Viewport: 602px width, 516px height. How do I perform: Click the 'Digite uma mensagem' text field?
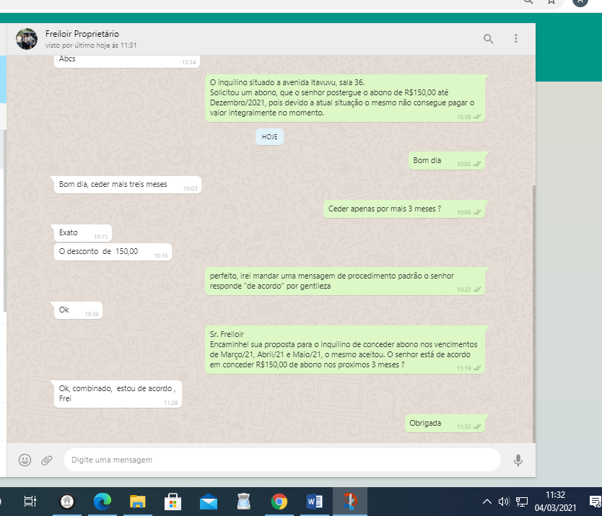coord(282,460)
